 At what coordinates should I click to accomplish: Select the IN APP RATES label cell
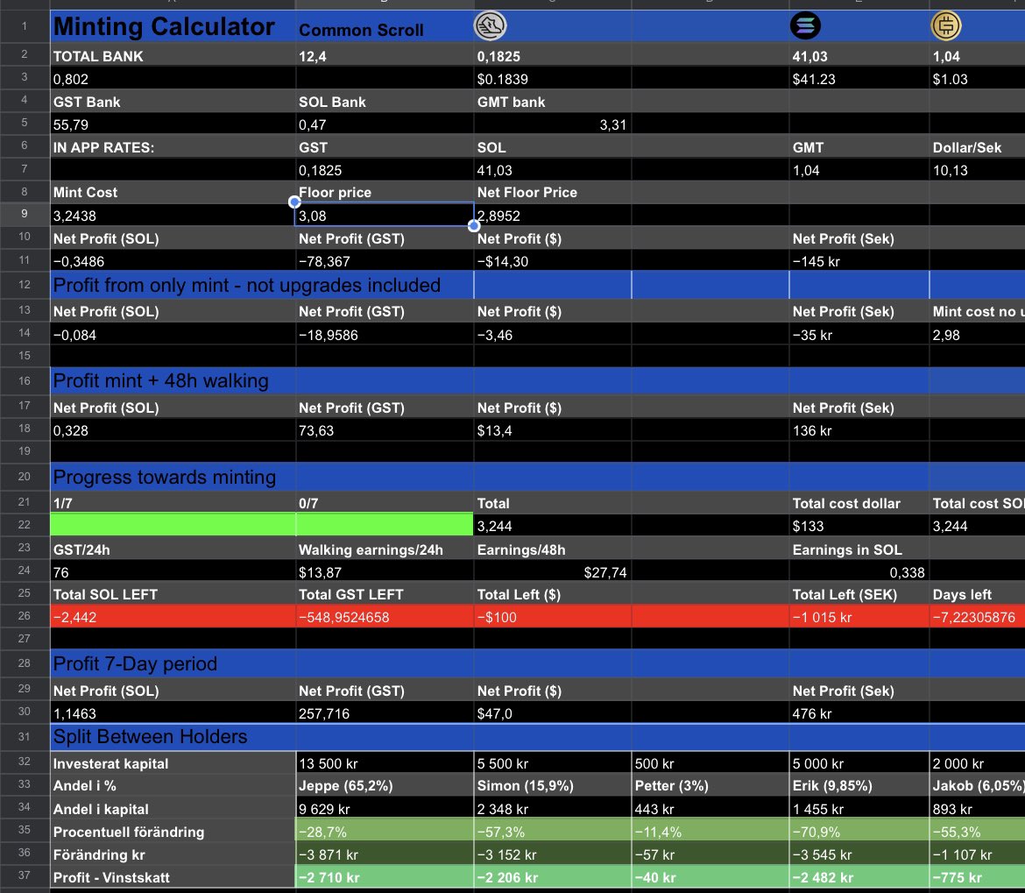coord(173,147)
